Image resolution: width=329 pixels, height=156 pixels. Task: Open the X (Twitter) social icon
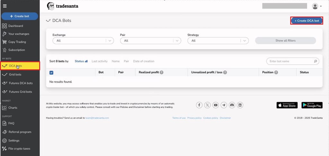(207, 105)
